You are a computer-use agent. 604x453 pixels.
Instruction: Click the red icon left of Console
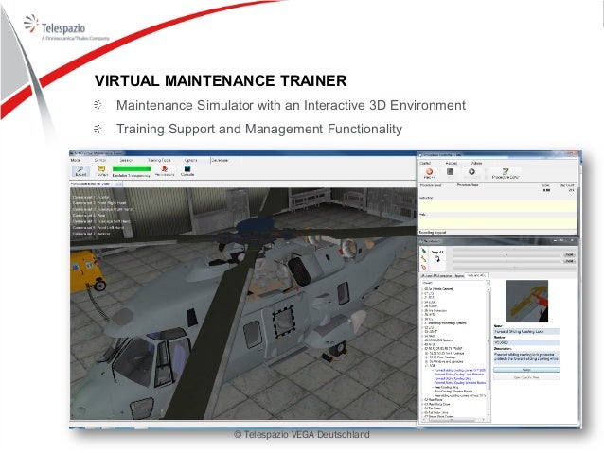[x=165, y=171]
